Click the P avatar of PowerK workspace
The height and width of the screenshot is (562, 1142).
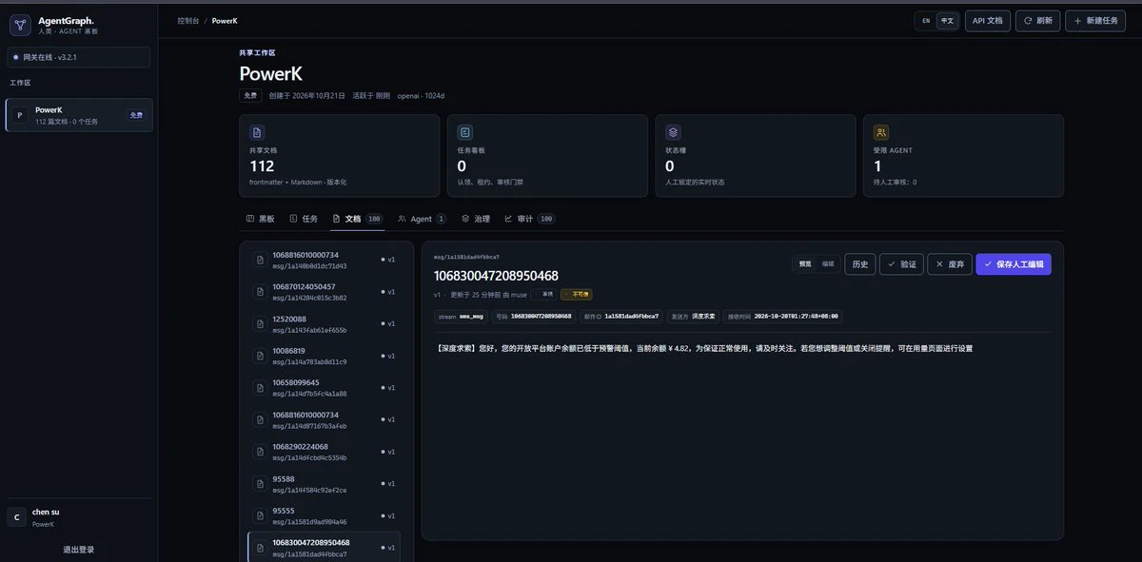(x=20, y=115)
